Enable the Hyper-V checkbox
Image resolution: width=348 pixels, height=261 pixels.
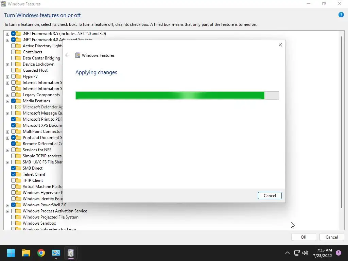[13, 76]
